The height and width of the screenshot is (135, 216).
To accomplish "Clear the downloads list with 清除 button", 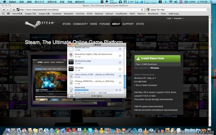I will pos(72,96).
